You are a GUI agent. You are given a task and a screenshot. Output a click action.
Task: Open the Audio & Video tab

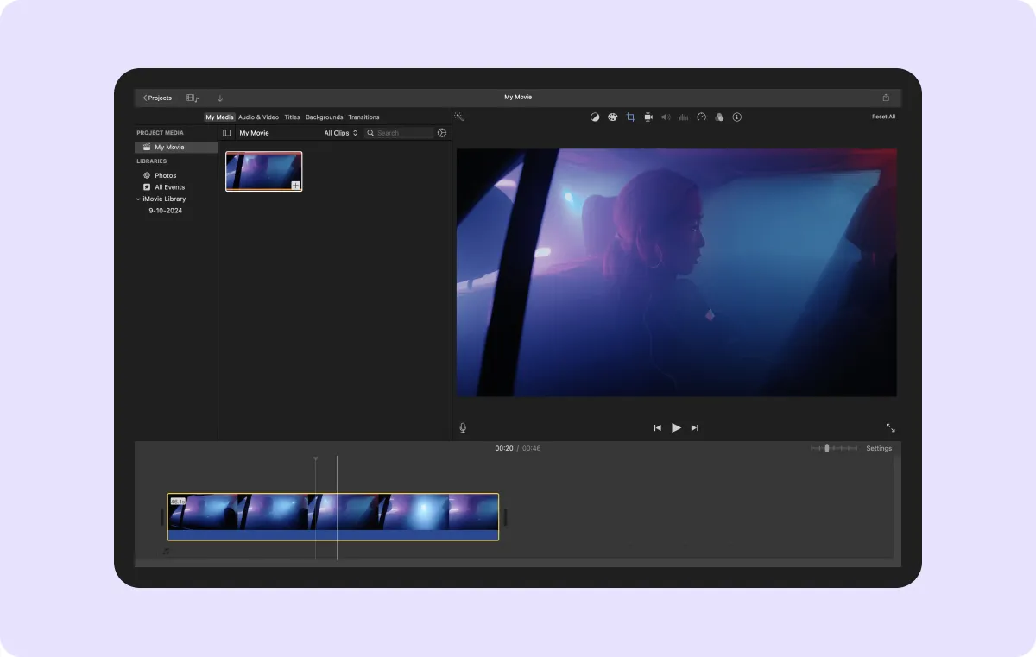258,117
